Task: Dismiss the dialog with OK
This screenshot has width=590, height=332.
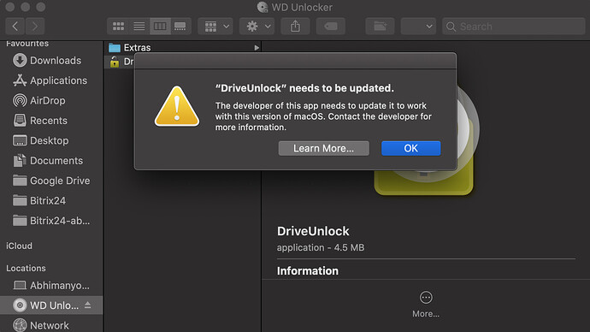Action: point(411,148)
